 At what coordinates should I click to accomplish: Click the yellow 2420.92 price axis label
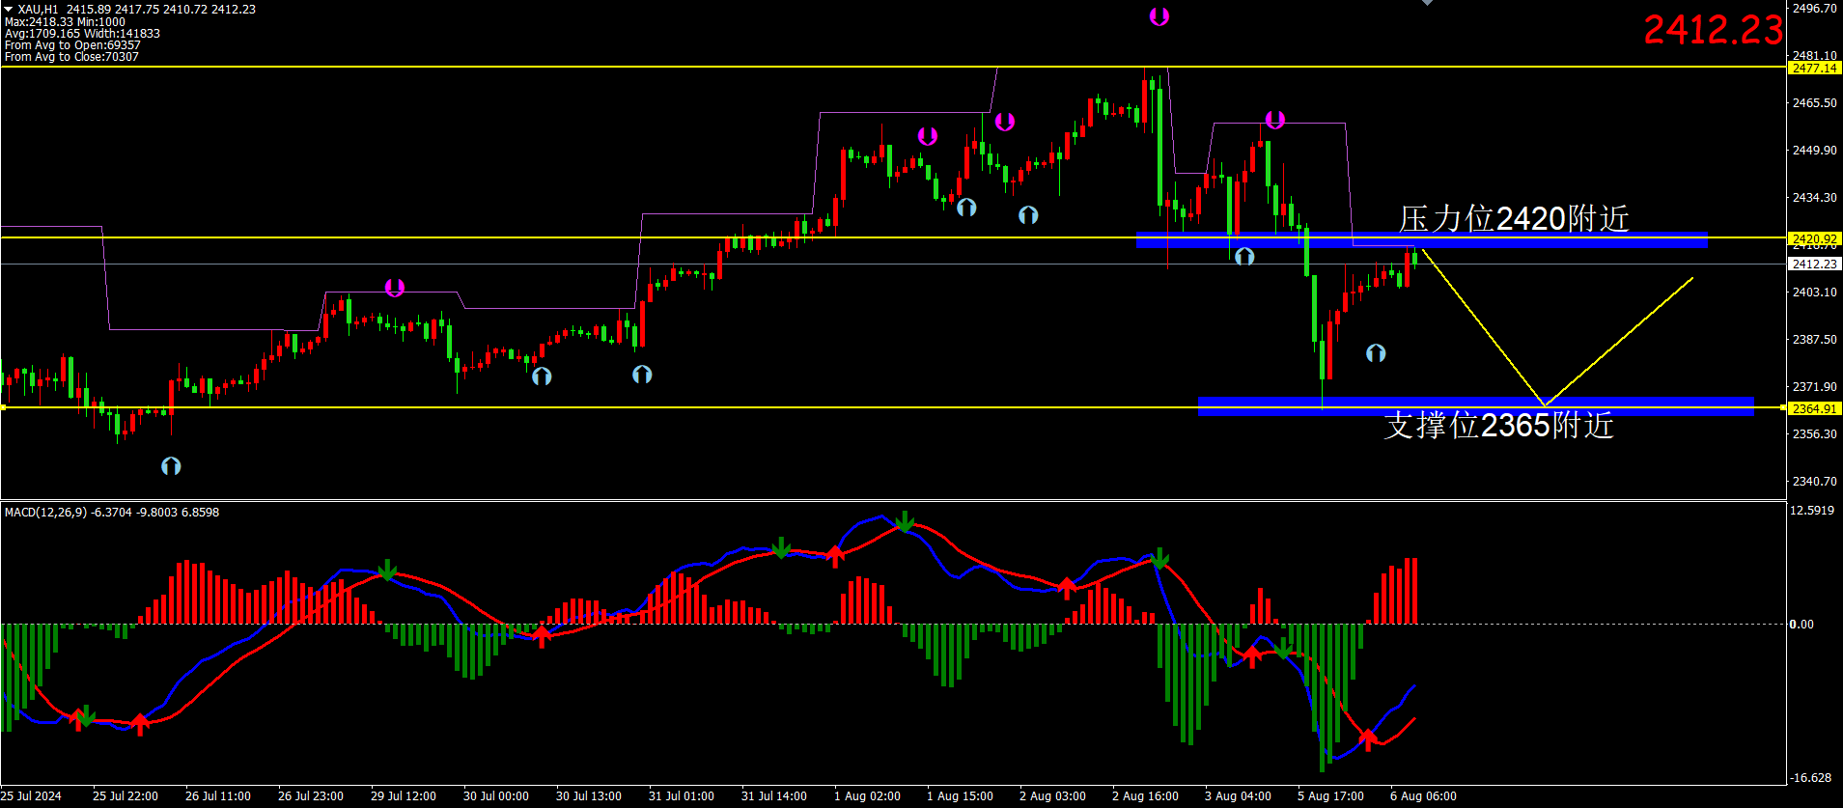click(x=1814, y=238)
